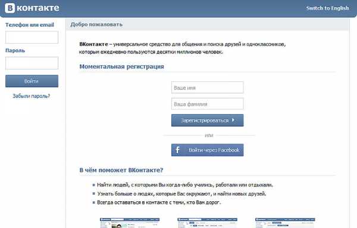
Task: Click the Facebook 'f' icon on button
Action: tap(178, 150)
